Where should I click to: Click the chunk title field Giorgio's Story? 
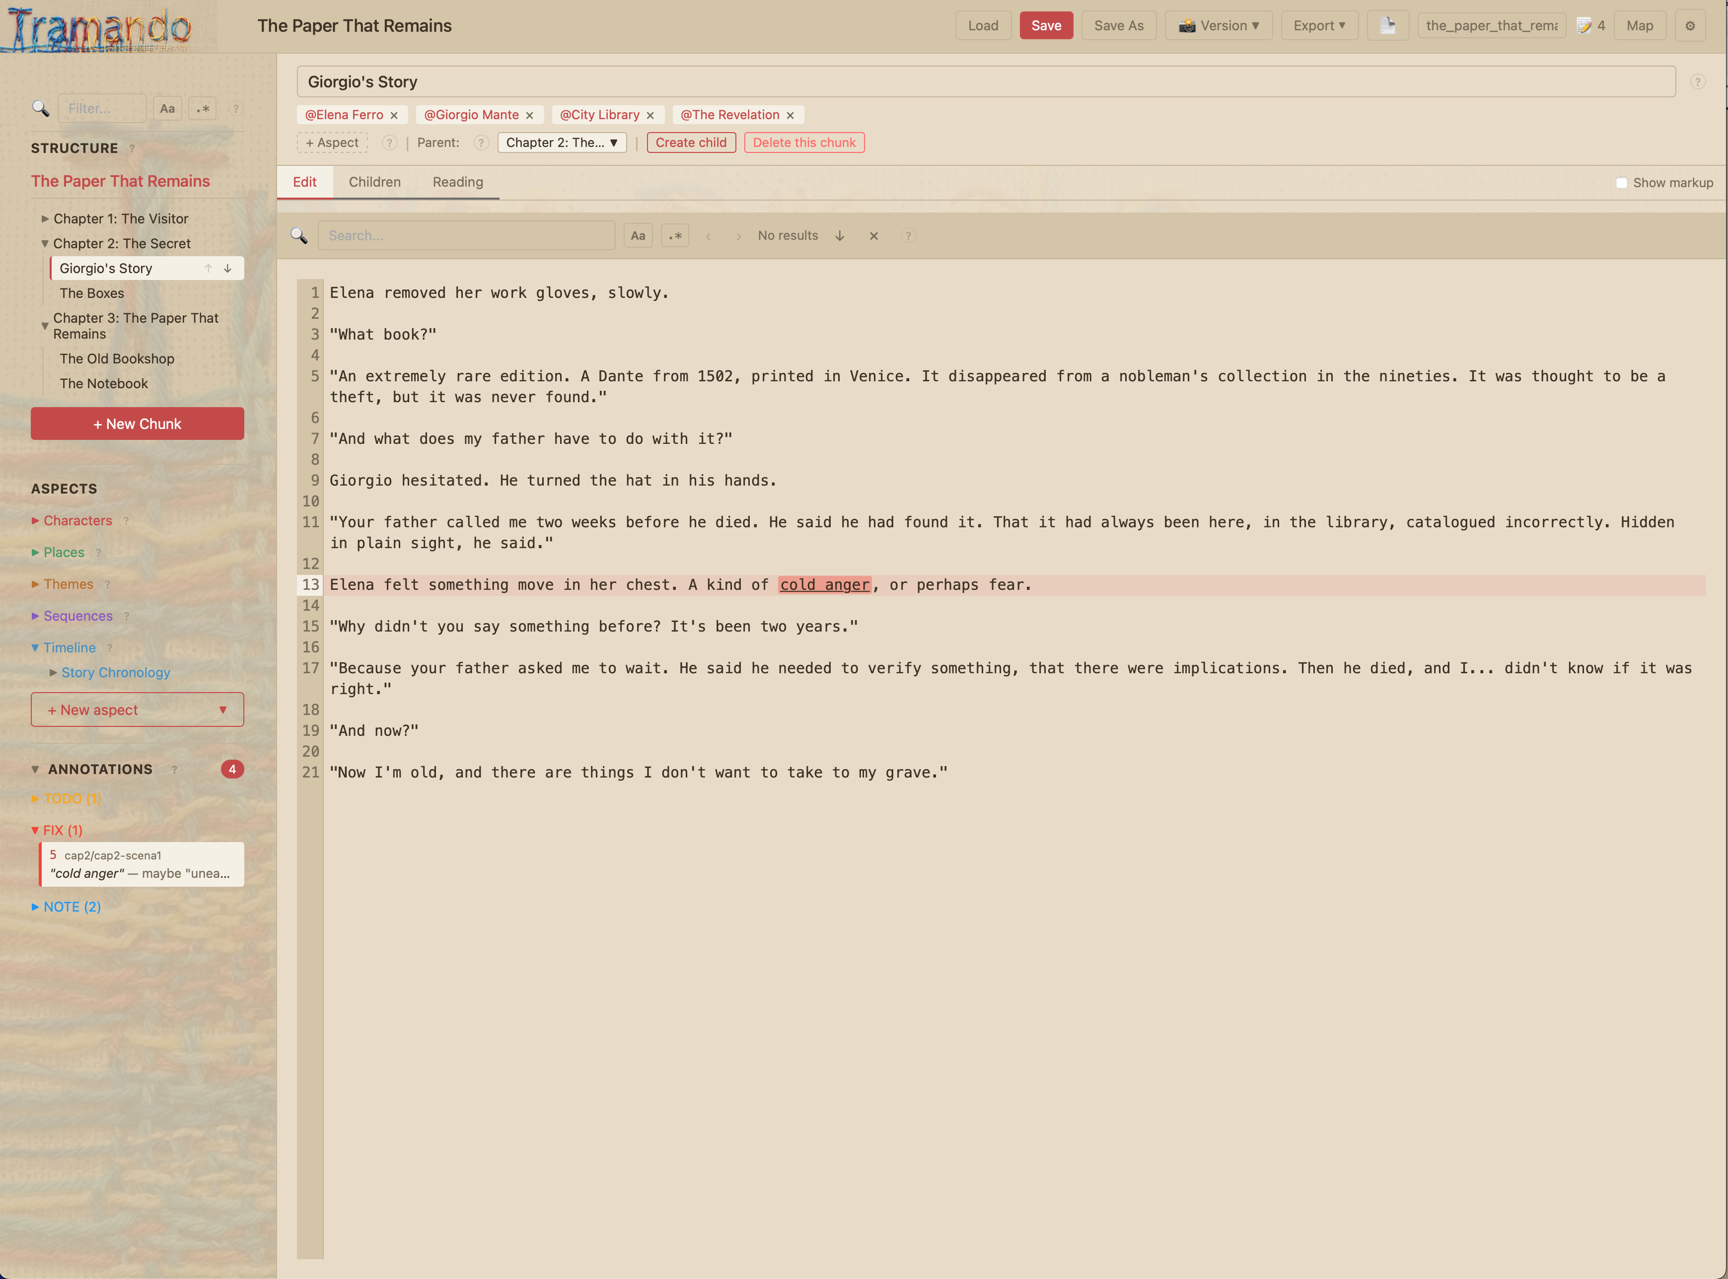985,82
